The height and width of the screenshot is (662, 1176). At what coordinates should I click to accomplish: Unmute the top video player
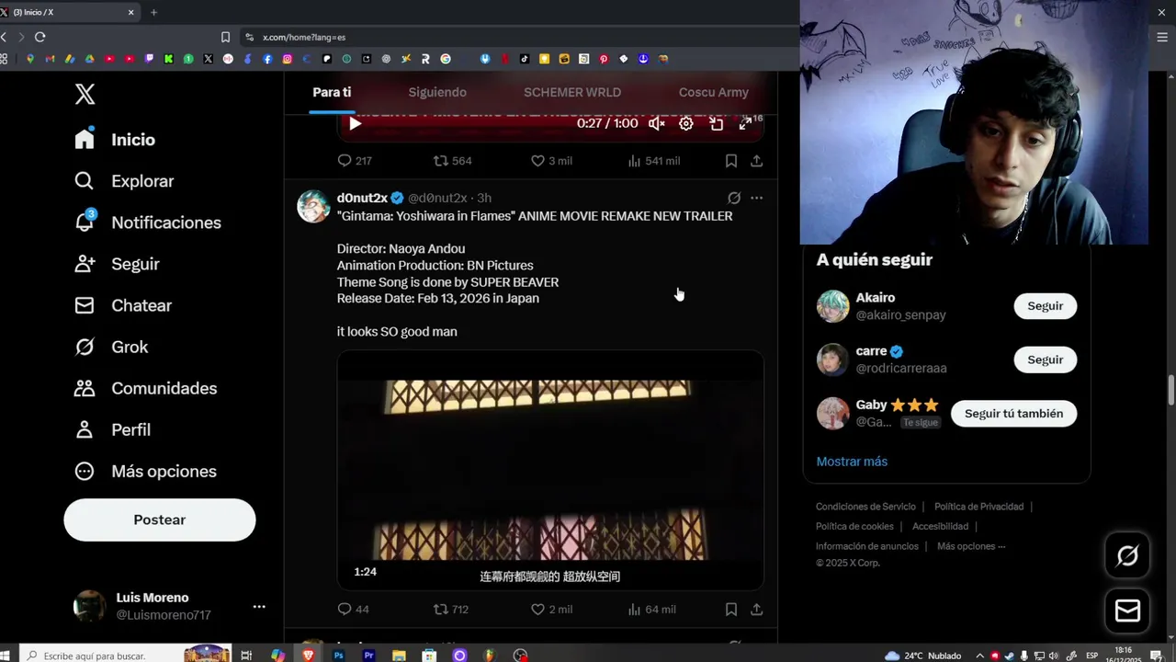click(x=656, y=123)
